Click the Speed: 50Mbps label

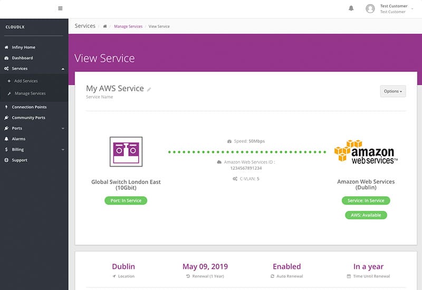pyautogui.click(x=249, y=141)
